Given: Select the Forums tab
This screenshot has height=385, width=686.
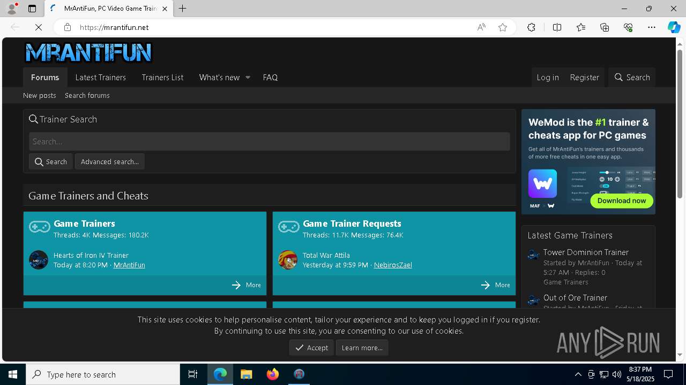Looking at the screenshot, I should tap(45, 77).
